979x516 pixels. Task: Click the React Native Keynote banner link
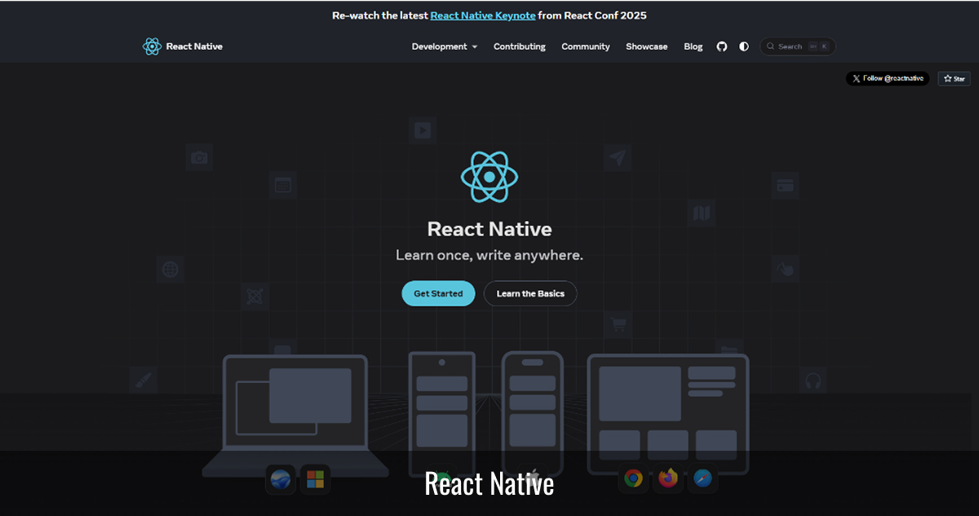tap(483, 15)
